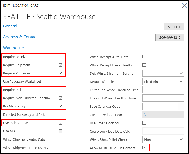The image size is (189, 154).
Task: Open the Default Bin Selection dropdown
Action: point(163,82)
